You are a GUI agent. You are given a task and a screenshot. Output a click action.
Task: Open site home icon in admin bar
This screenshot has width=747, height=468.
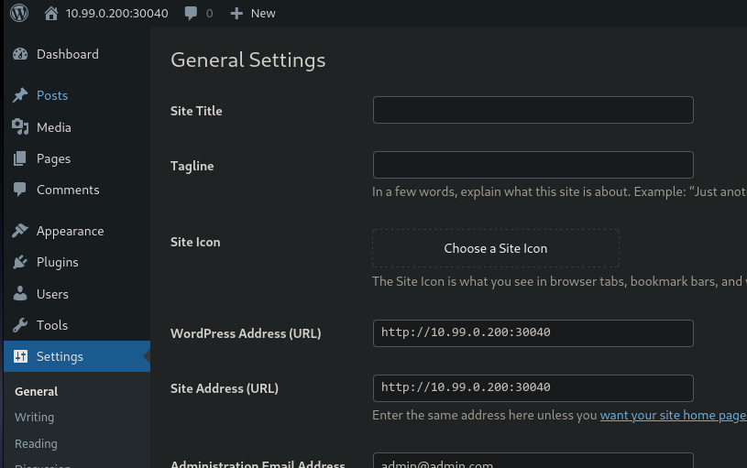tap(51, 14)
